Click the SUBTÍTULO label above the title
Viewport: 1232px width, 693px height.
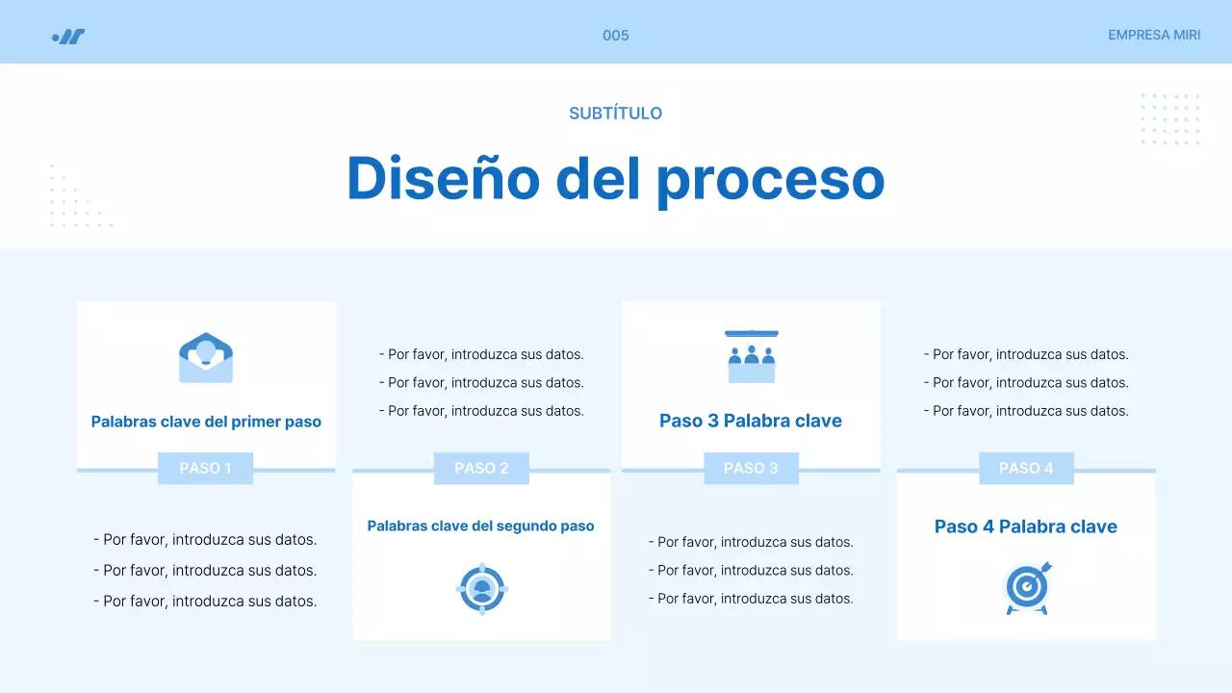click(x=616, y=113)
